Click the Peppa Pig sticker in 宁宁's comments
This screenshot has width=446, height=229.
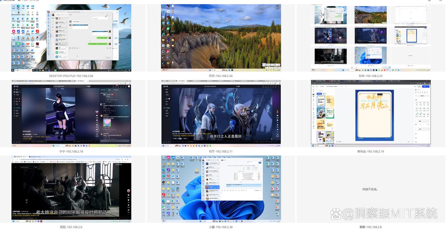[x=107, y=123]
